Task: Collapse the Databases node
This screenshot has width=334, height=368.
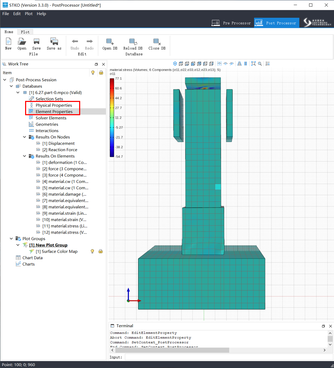Action: 11,86
